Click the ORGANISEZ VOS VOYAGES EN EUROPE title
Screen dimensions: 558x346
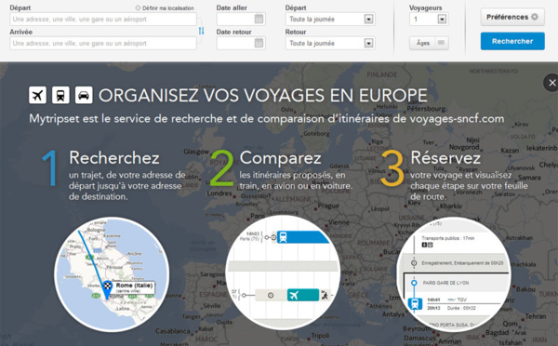point(263,96)
